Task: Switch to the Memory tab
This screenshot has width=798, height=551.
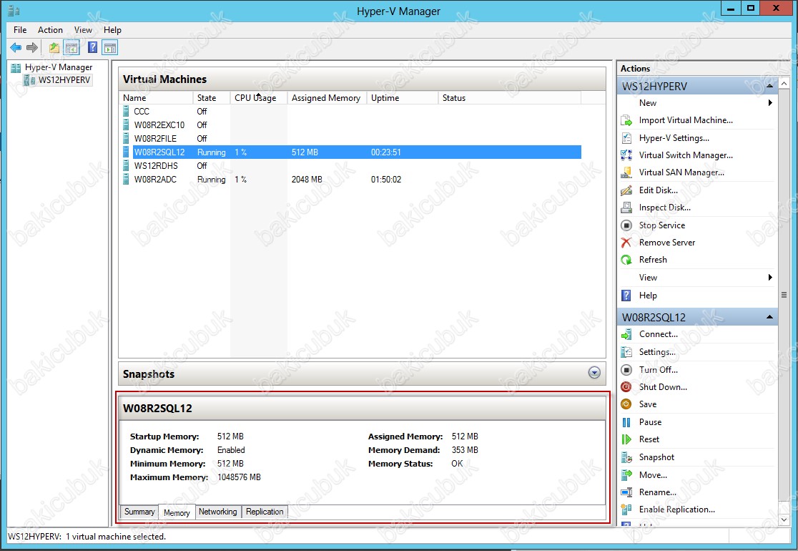Action: 177,512
